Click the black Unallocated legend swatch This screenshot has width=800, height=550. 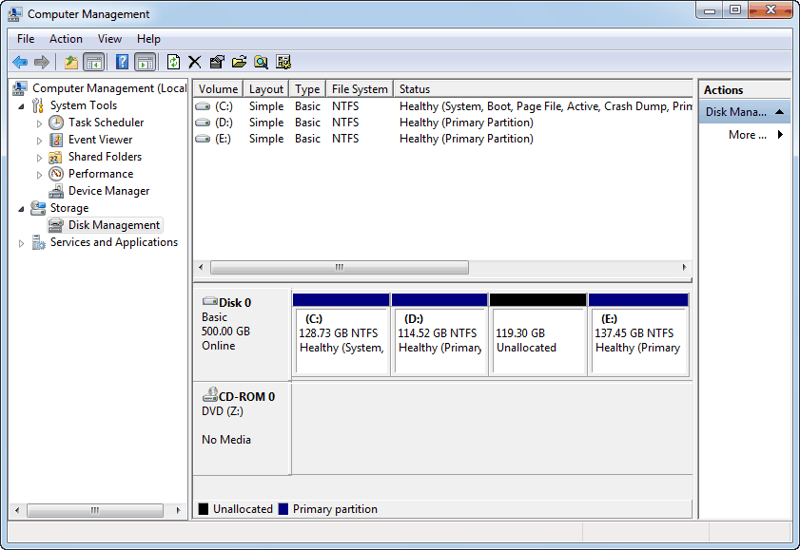[203, 509]
